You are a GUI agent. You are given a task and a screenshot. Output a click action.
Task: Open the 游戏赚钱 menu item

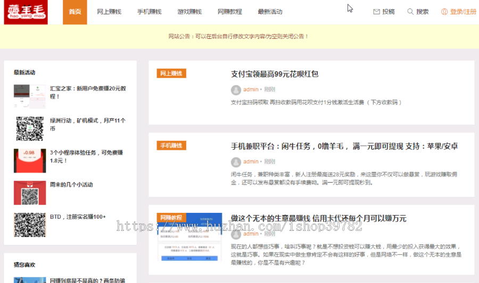[x=189, y=12]
